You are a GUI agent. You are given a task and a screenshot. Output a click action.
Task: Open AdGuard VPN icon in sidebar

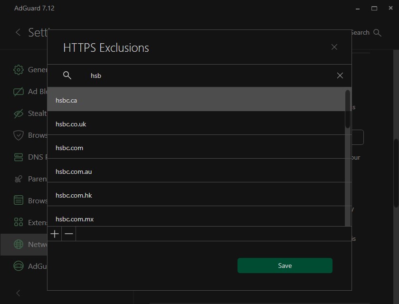pyautogui.click(x=19, y=266)
